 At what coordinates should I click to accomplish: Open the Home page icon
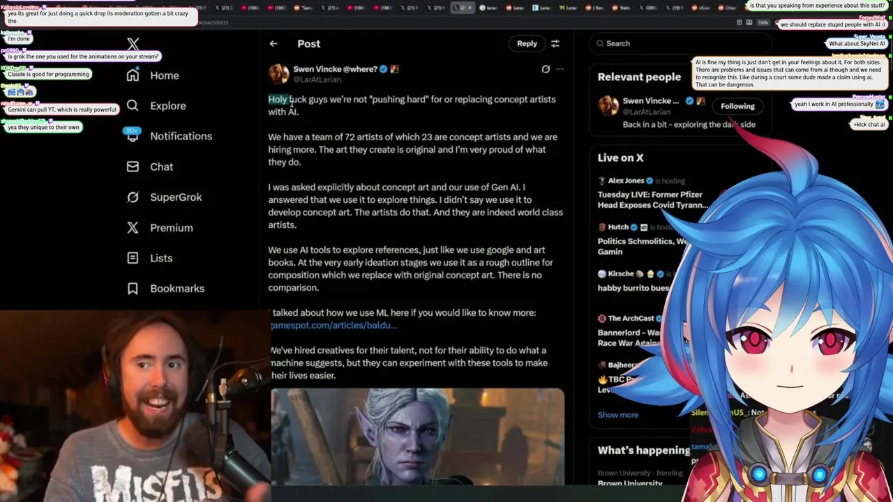(133, 75)
